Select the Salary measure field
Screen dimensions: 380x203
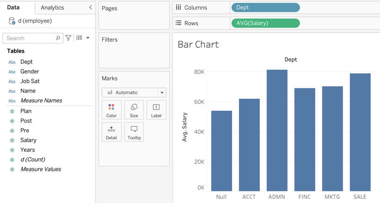[28, 140]
